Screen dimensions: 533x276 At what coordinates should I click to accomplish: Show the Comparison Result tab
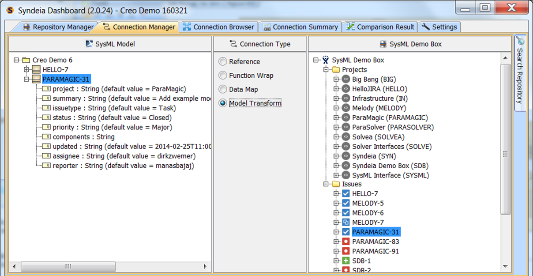tap(380, 27)
